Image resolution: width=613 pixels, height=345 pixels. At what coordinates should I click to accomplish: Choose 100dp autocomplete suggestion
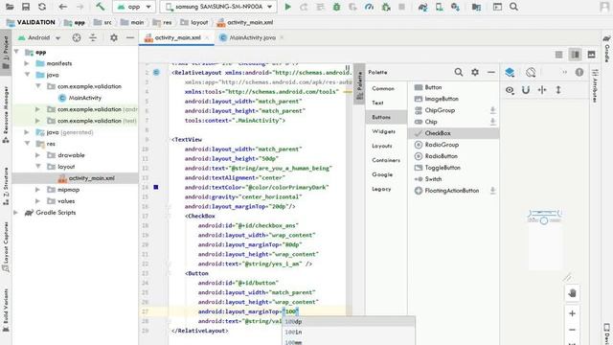[x=349, y=322]
